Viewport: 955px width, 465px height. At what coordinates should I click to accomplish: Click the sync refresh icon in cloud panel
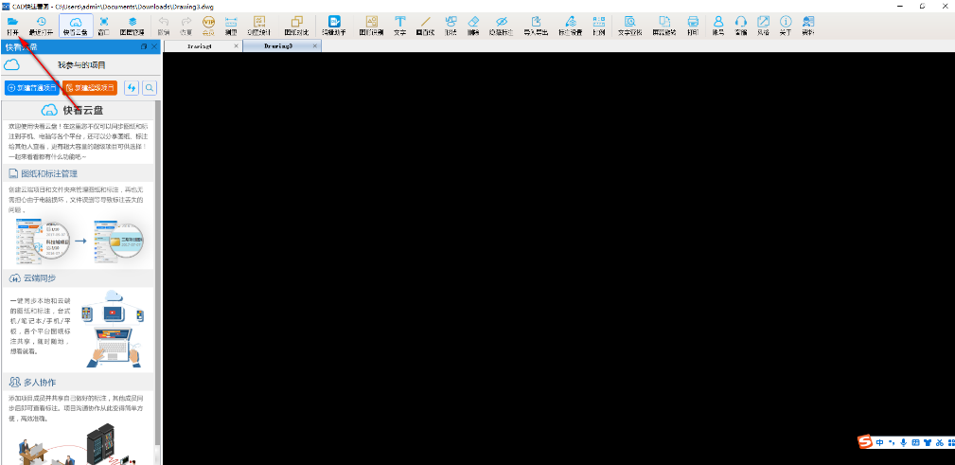[132, 88]
